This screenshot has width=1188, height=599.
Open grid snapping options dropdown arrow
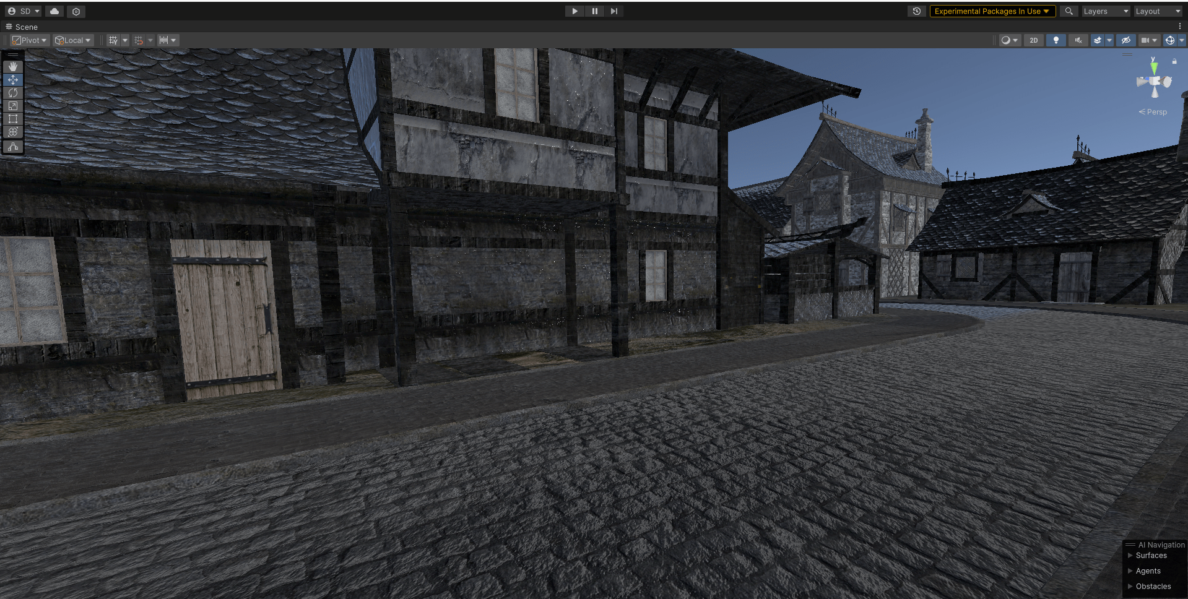click(150, 40)
